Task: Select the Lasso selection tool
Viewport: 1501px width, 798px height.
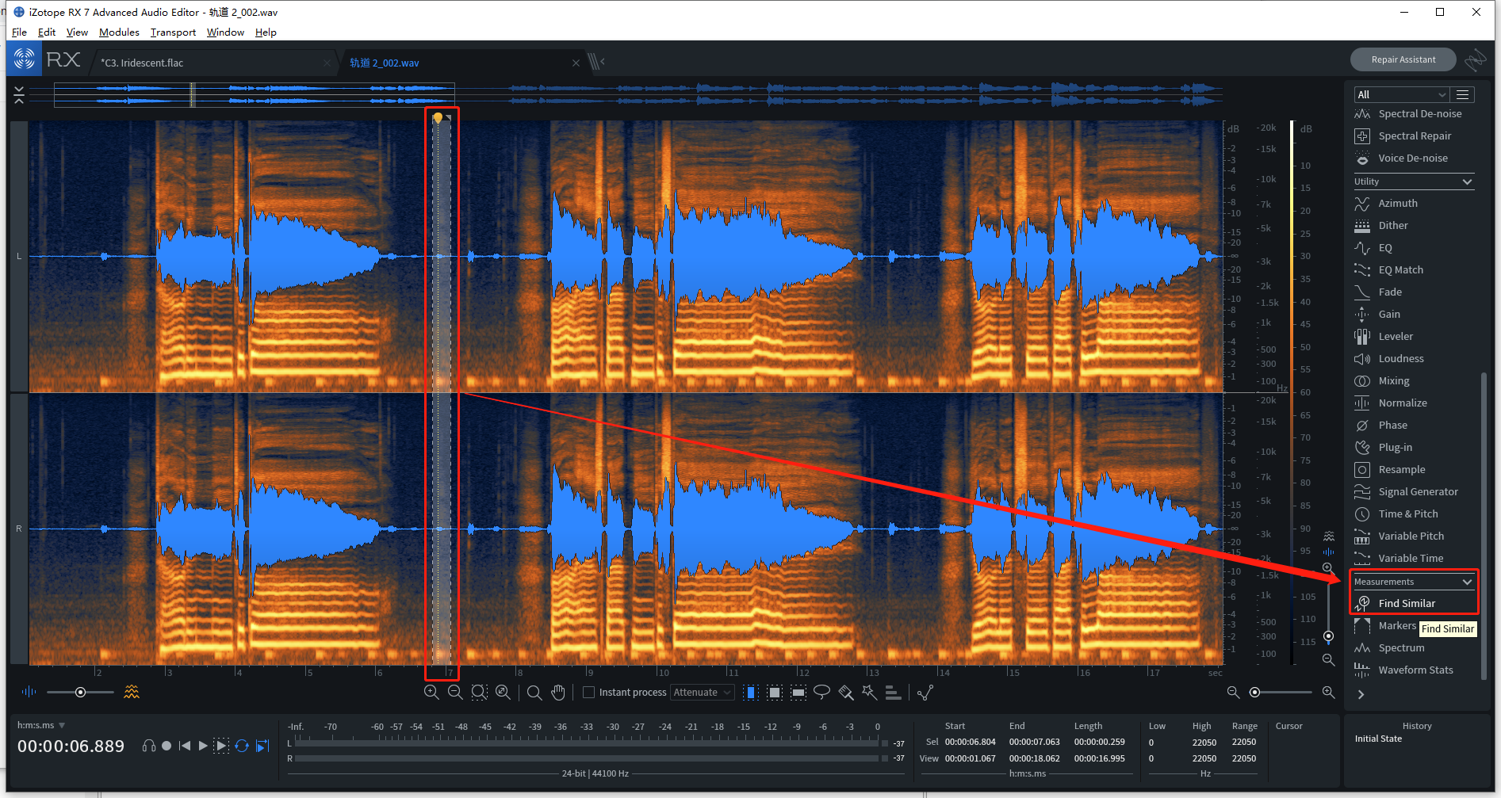Action: 822,693
